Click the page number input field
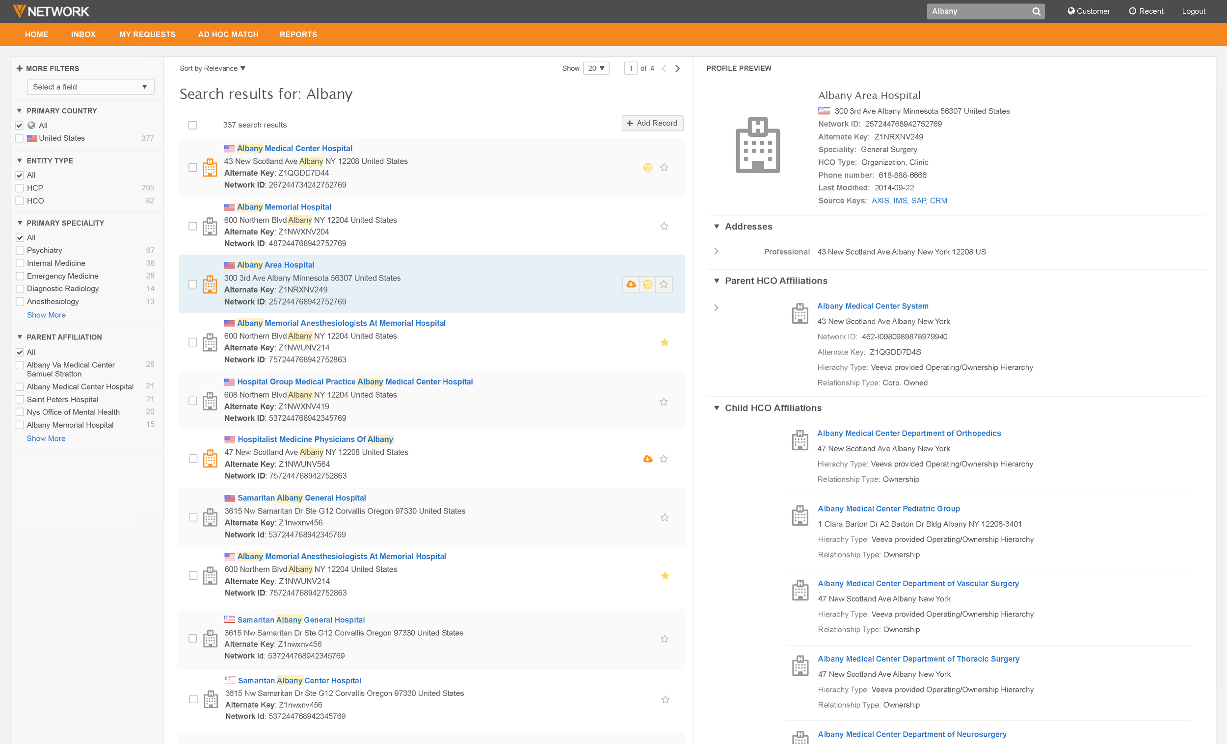 pos(630,69)
